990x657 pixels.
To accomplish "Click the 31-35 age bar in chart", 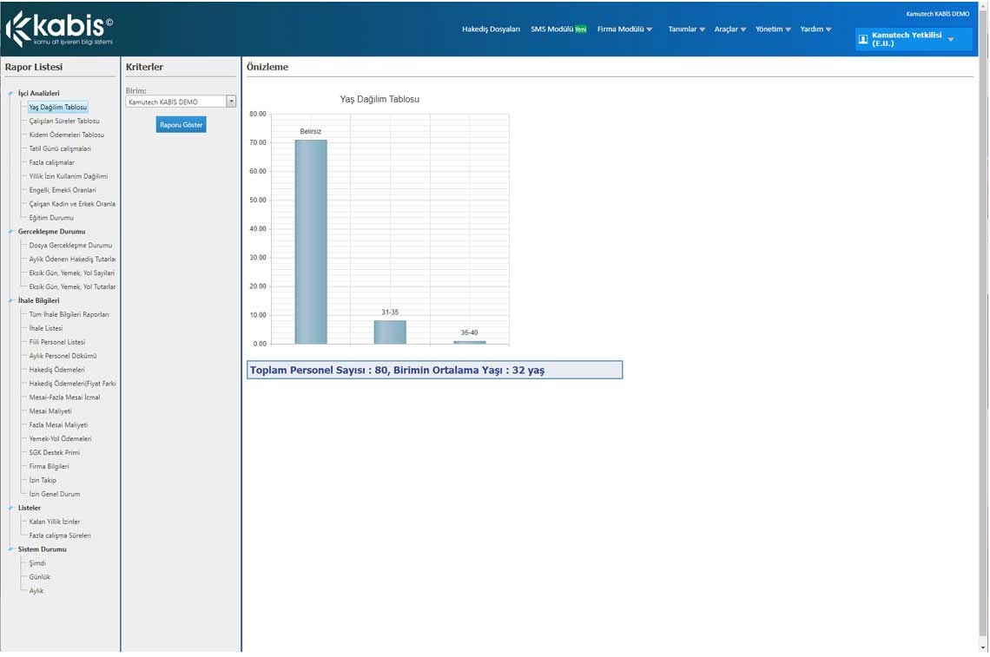I will click(x=390, y=332).
